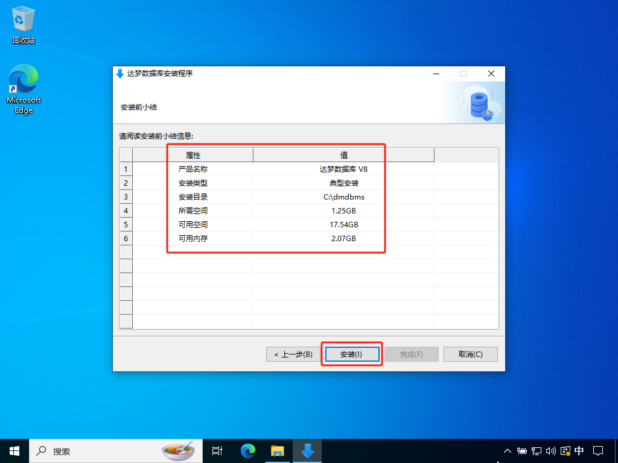Click the 取消(C) cancel button
The width and height of the screenshot is (618, 463).
tap(471, 354)
